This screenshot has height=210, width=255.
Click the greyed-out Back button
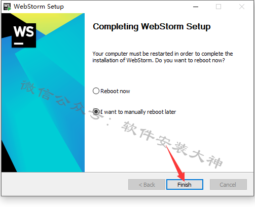pos(147,185)
